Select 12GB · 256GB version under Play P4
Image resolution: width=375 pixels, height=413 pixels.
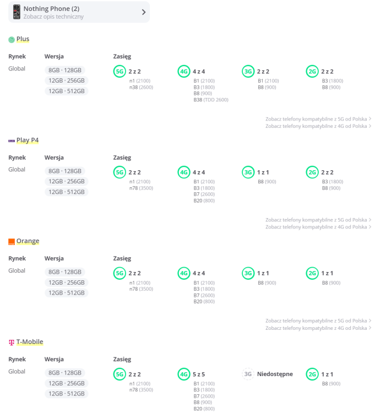coord(67,182)
